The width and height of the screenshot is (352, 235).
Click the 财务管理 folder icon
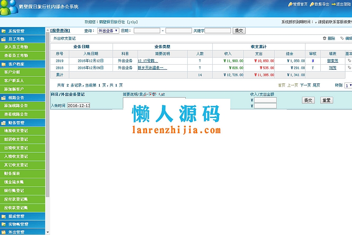coord(4,123)
